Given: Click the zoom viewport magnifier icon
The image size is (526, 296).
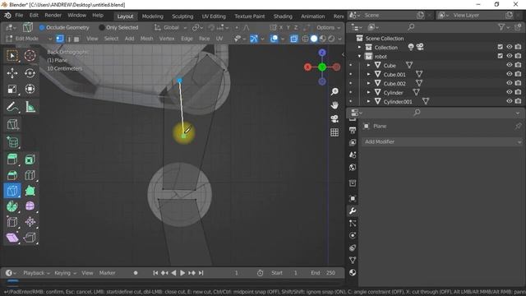Looking at the screenshot, I should click(335, 91).
